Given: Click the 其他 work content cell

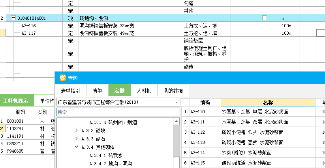Looking at the screenshot, I should (207, 11).
